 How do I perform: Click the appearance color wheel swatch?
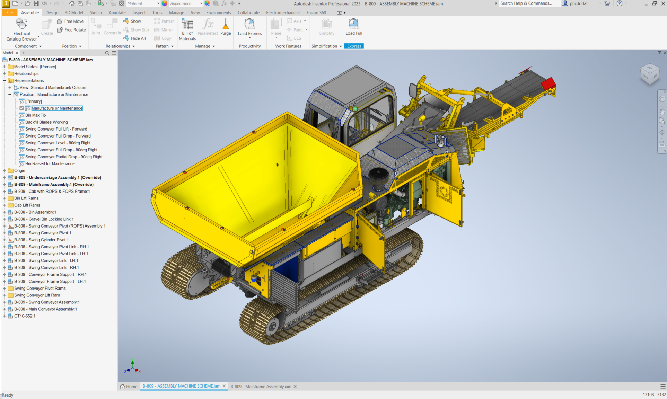165,3
